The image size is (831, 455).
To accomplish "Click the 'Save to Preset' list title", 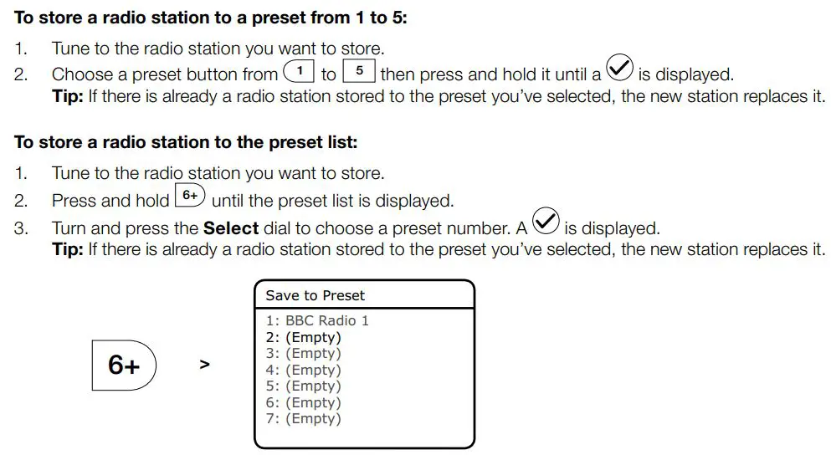I will pos(315,295).
